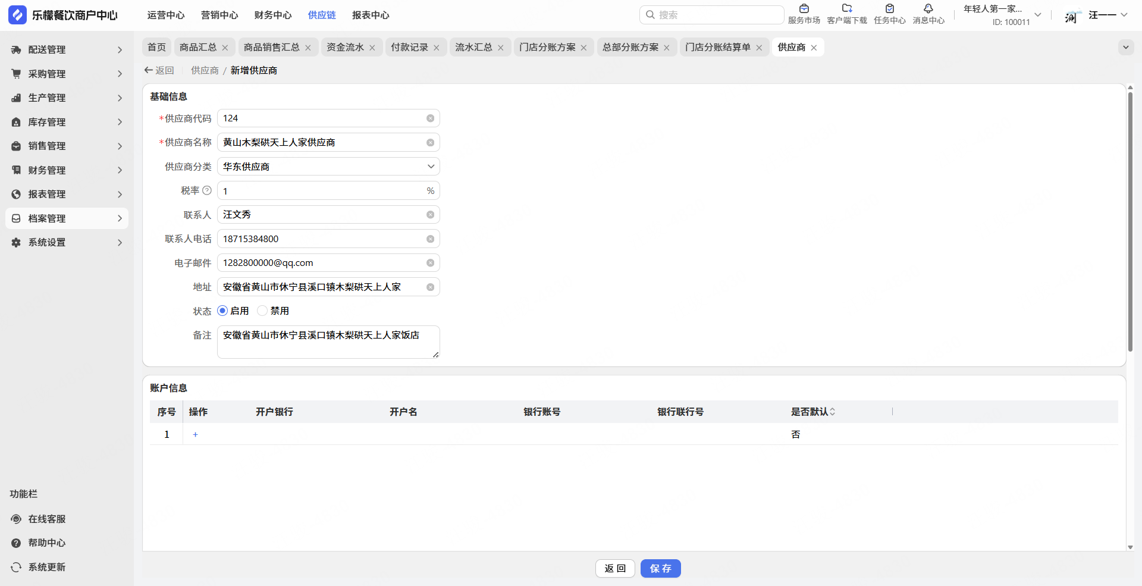
Task: Add a bank account row with plus icon
Action: pyautogui.click(x=195, y=435)
